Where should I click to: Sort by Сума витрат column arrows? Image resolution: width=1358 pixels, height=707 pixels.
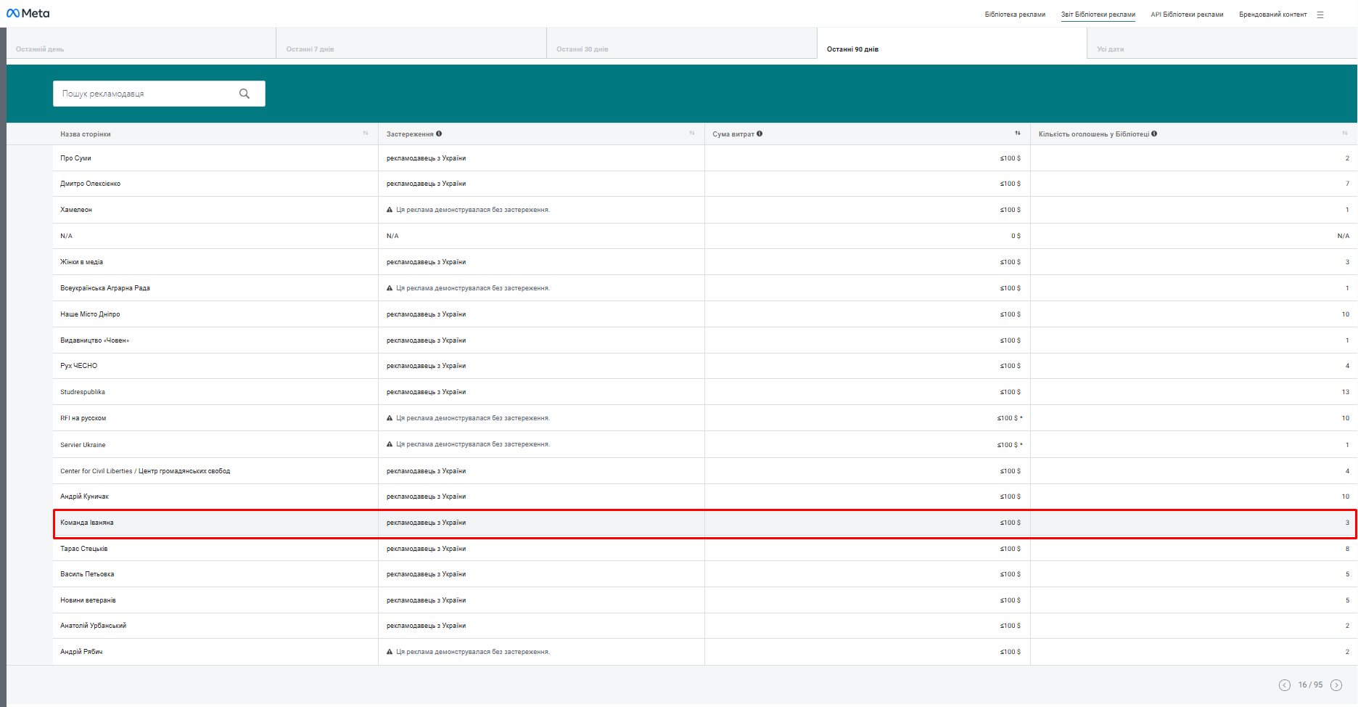tap(1018, 134)
